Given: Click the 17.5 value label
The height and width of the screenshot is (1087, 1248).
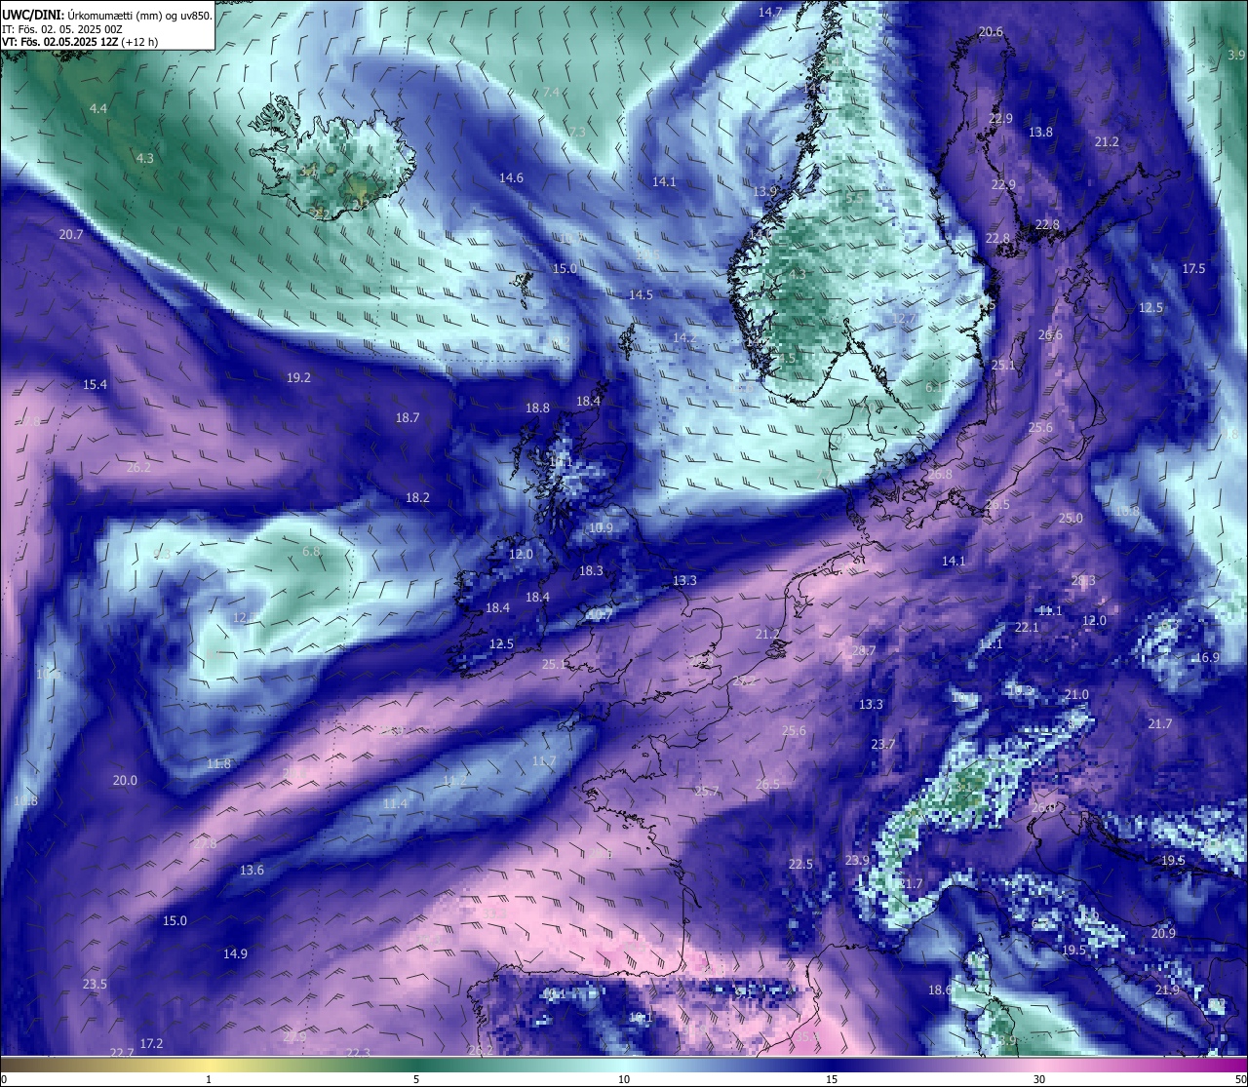Looking at the screenshot, I should pos(1193,268).
